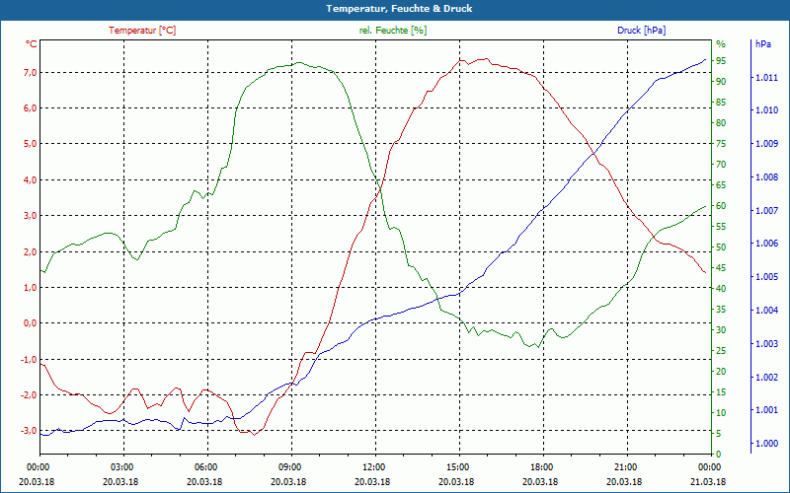Click the '1,0' temperature axis value
Viewport: 790px width, 493px height.
30,288
